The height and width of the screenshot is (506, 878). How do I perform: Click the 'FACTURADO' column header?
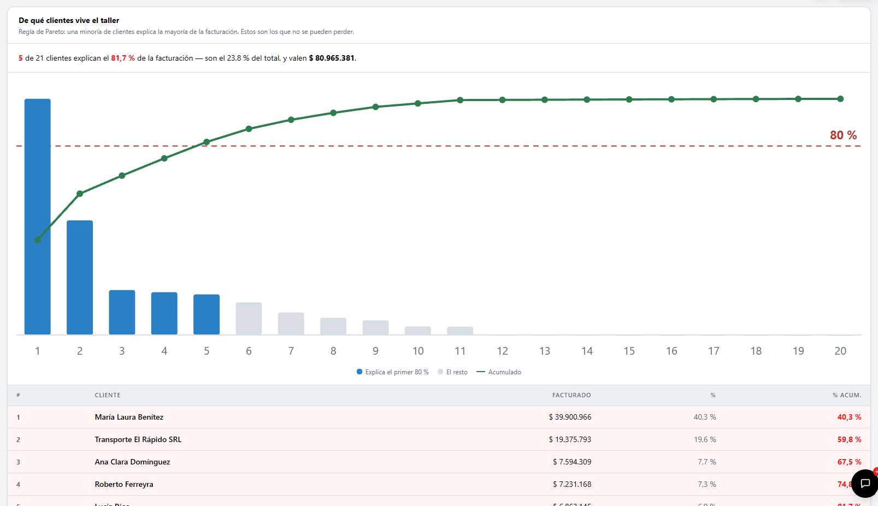pos(571,395)
